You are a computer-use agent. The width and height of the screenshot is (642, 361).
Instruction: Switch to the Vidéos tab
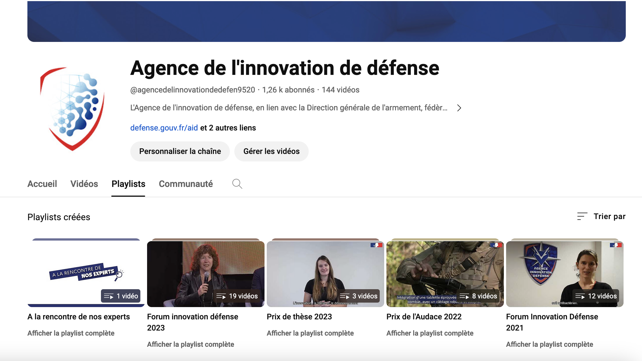(84, 184)
